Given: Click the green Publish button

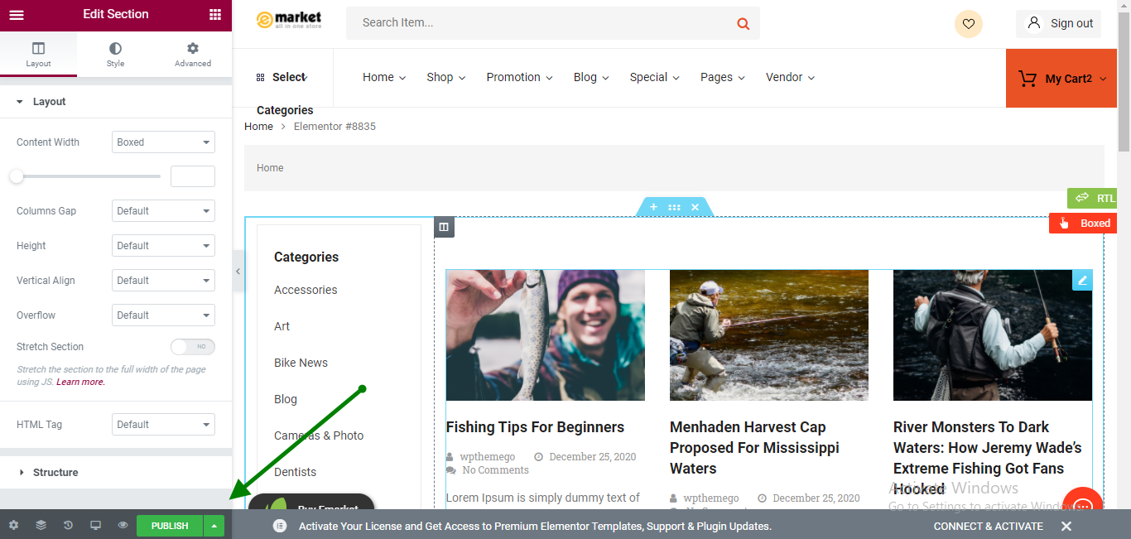Looking at the screenshot, I should [170, 526].
